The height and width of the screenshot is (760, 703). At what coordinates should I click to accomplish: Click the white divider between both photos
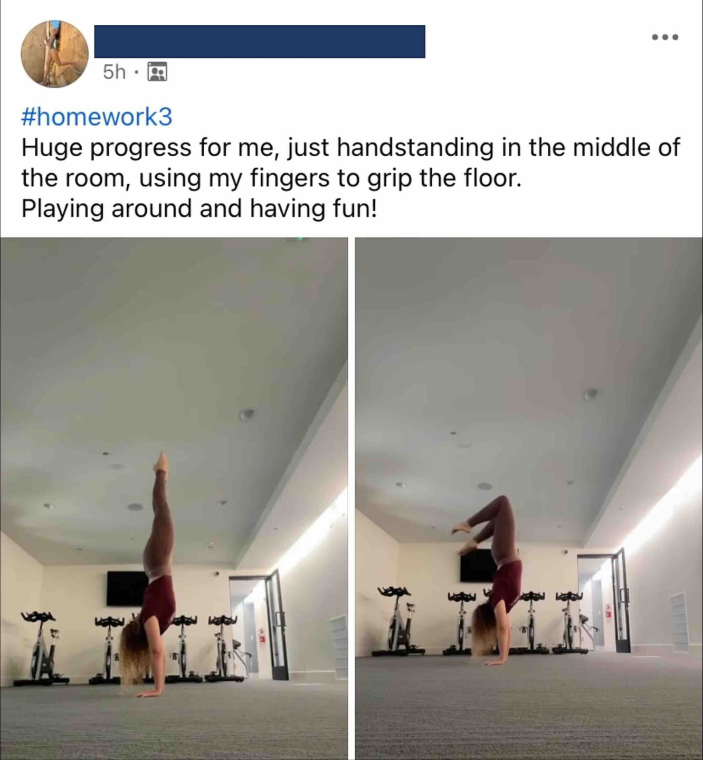[x=351, y=499]
